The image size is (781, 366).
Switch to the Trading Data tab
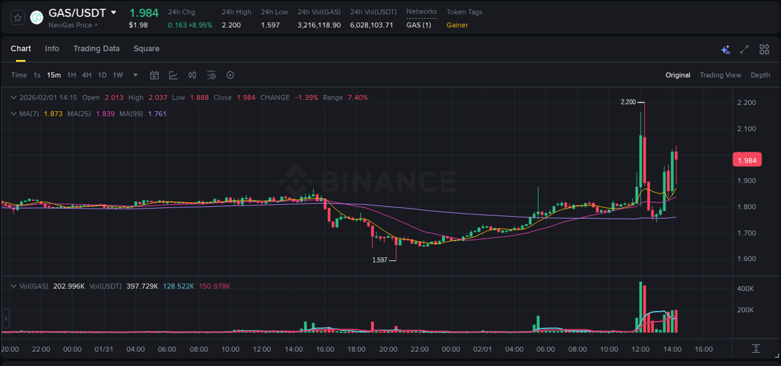(x=96, y=48)
